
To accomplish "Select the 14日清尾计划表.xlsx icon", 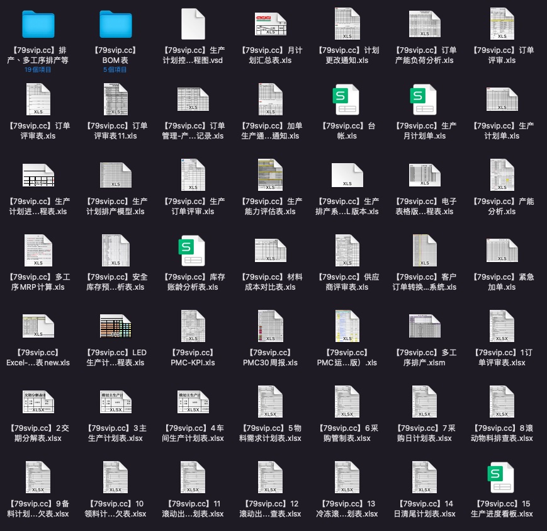I will coord(424,477).
